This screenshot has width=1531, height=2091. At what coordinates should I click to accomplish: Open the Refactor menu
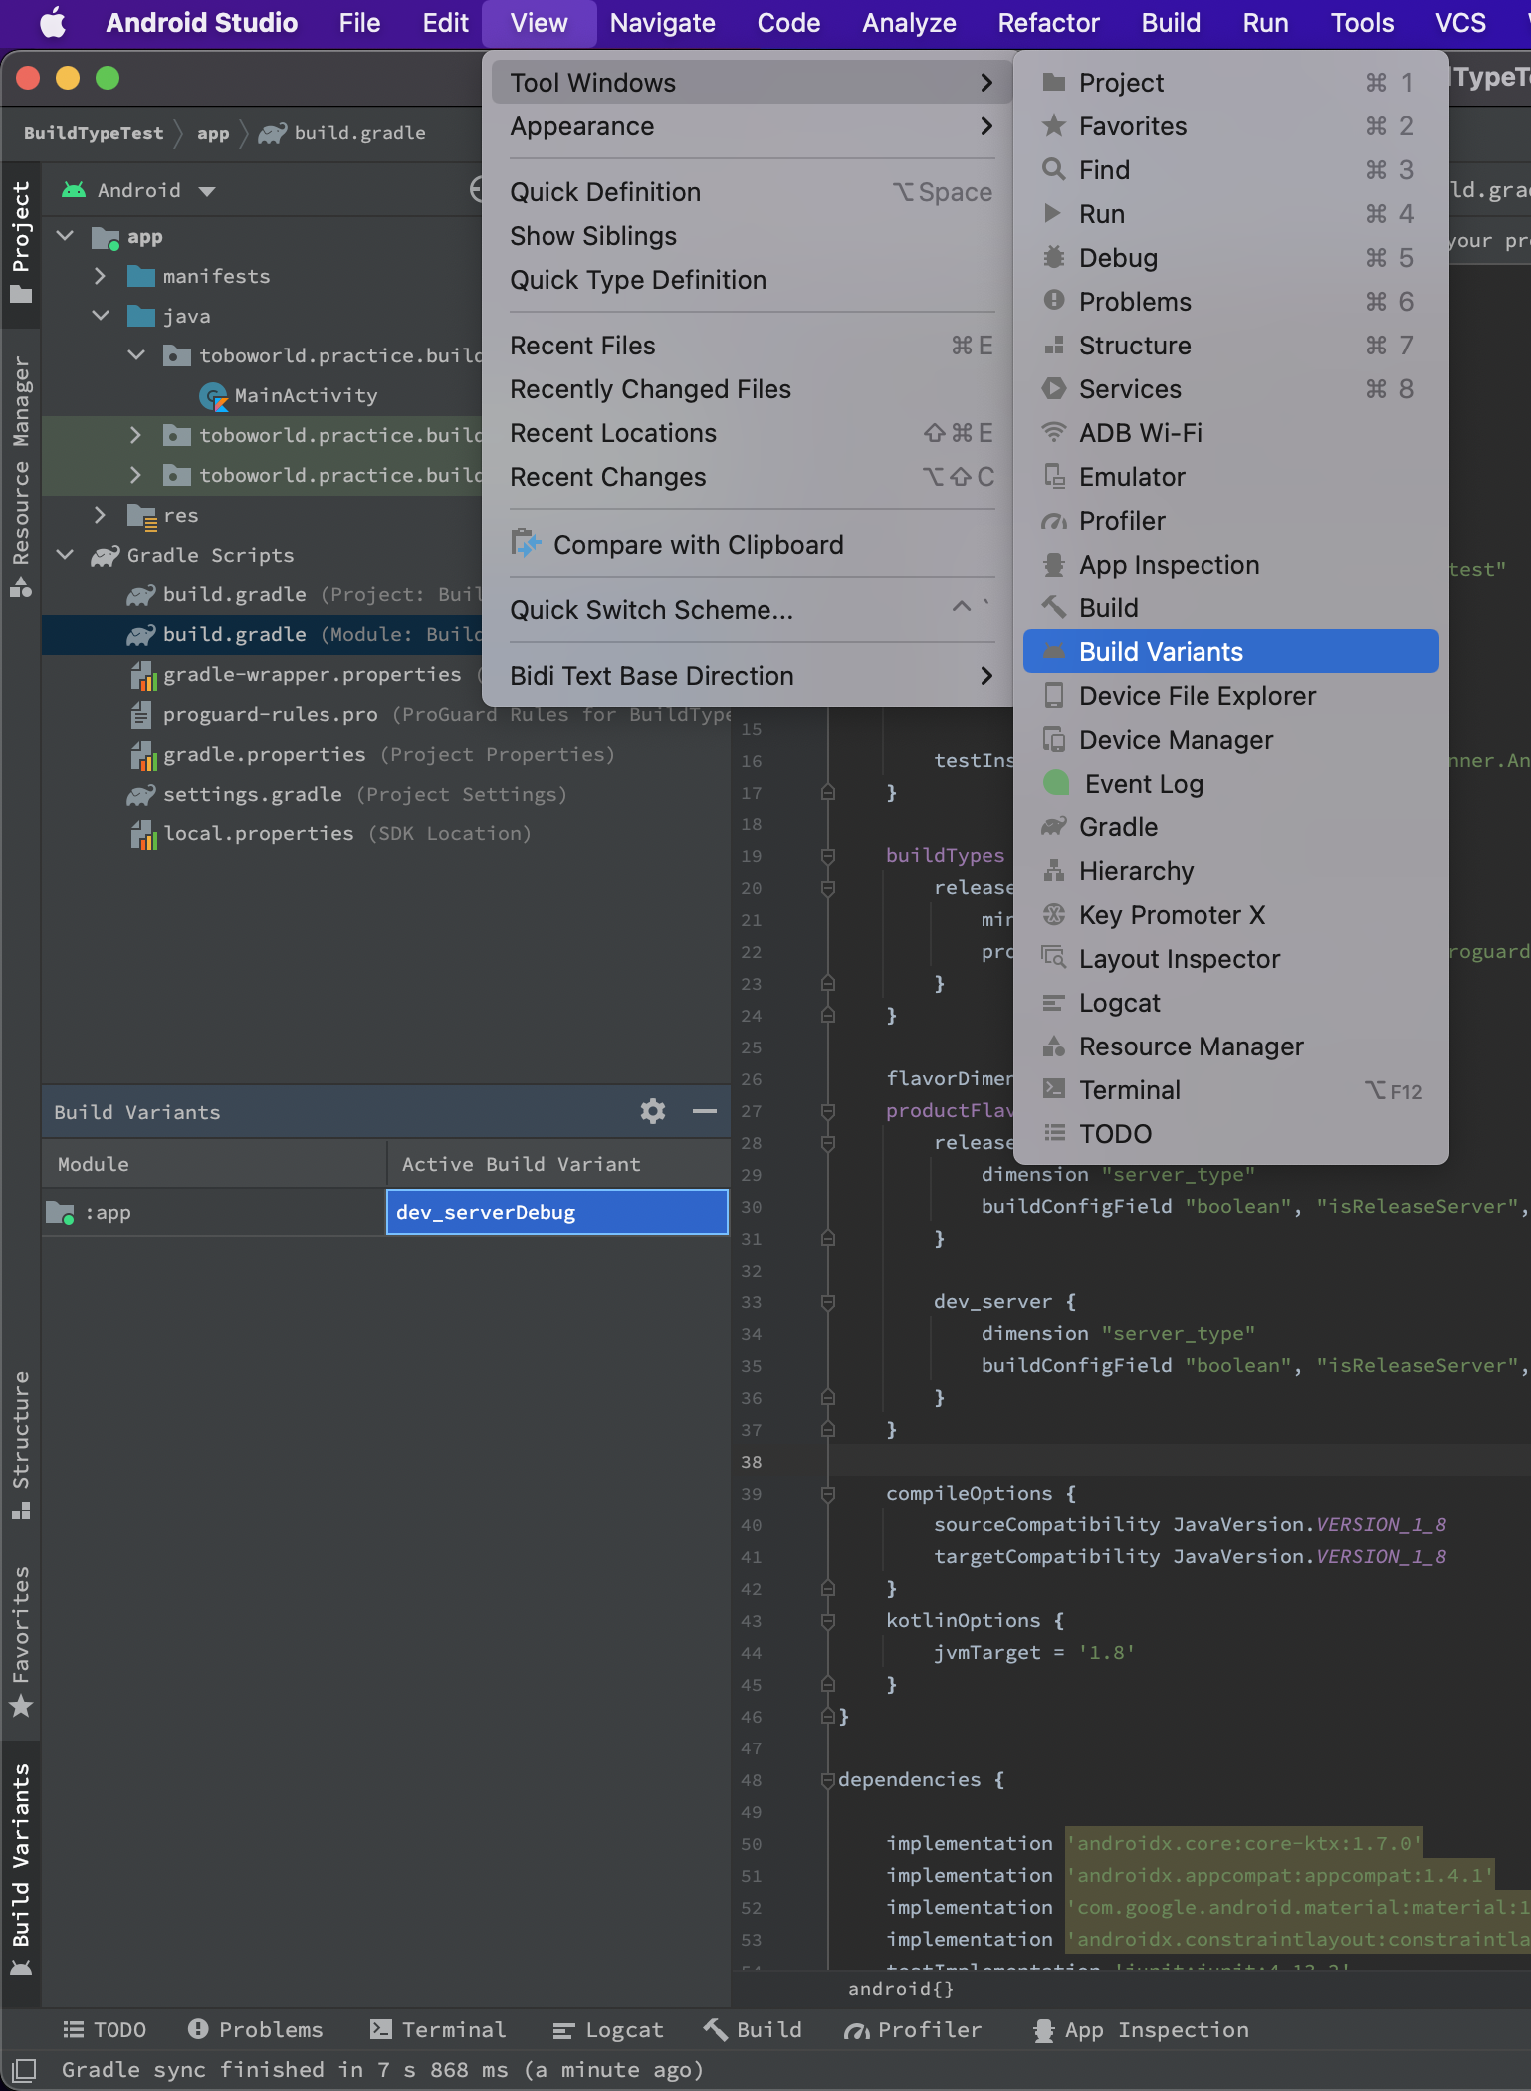[1048, 23]
